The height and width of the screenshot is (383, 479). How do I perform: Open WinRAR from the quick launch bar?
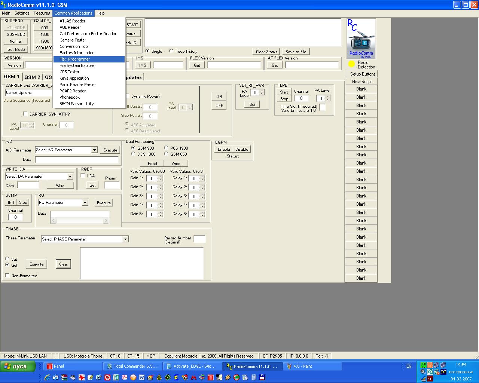64,377
